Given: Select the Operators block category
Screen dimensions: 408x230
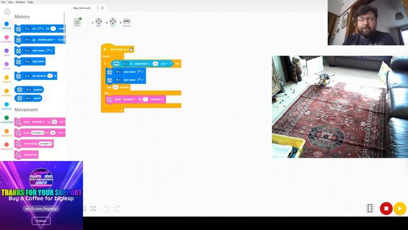Looking at the screenshot, I should click(7, 119).
